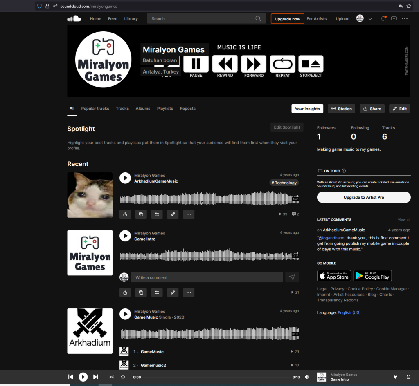This screenshot has height=386, width=419.
Task: Click the repost icon under ArkhadiumGameMusic
Action: (x=157, y=214)
